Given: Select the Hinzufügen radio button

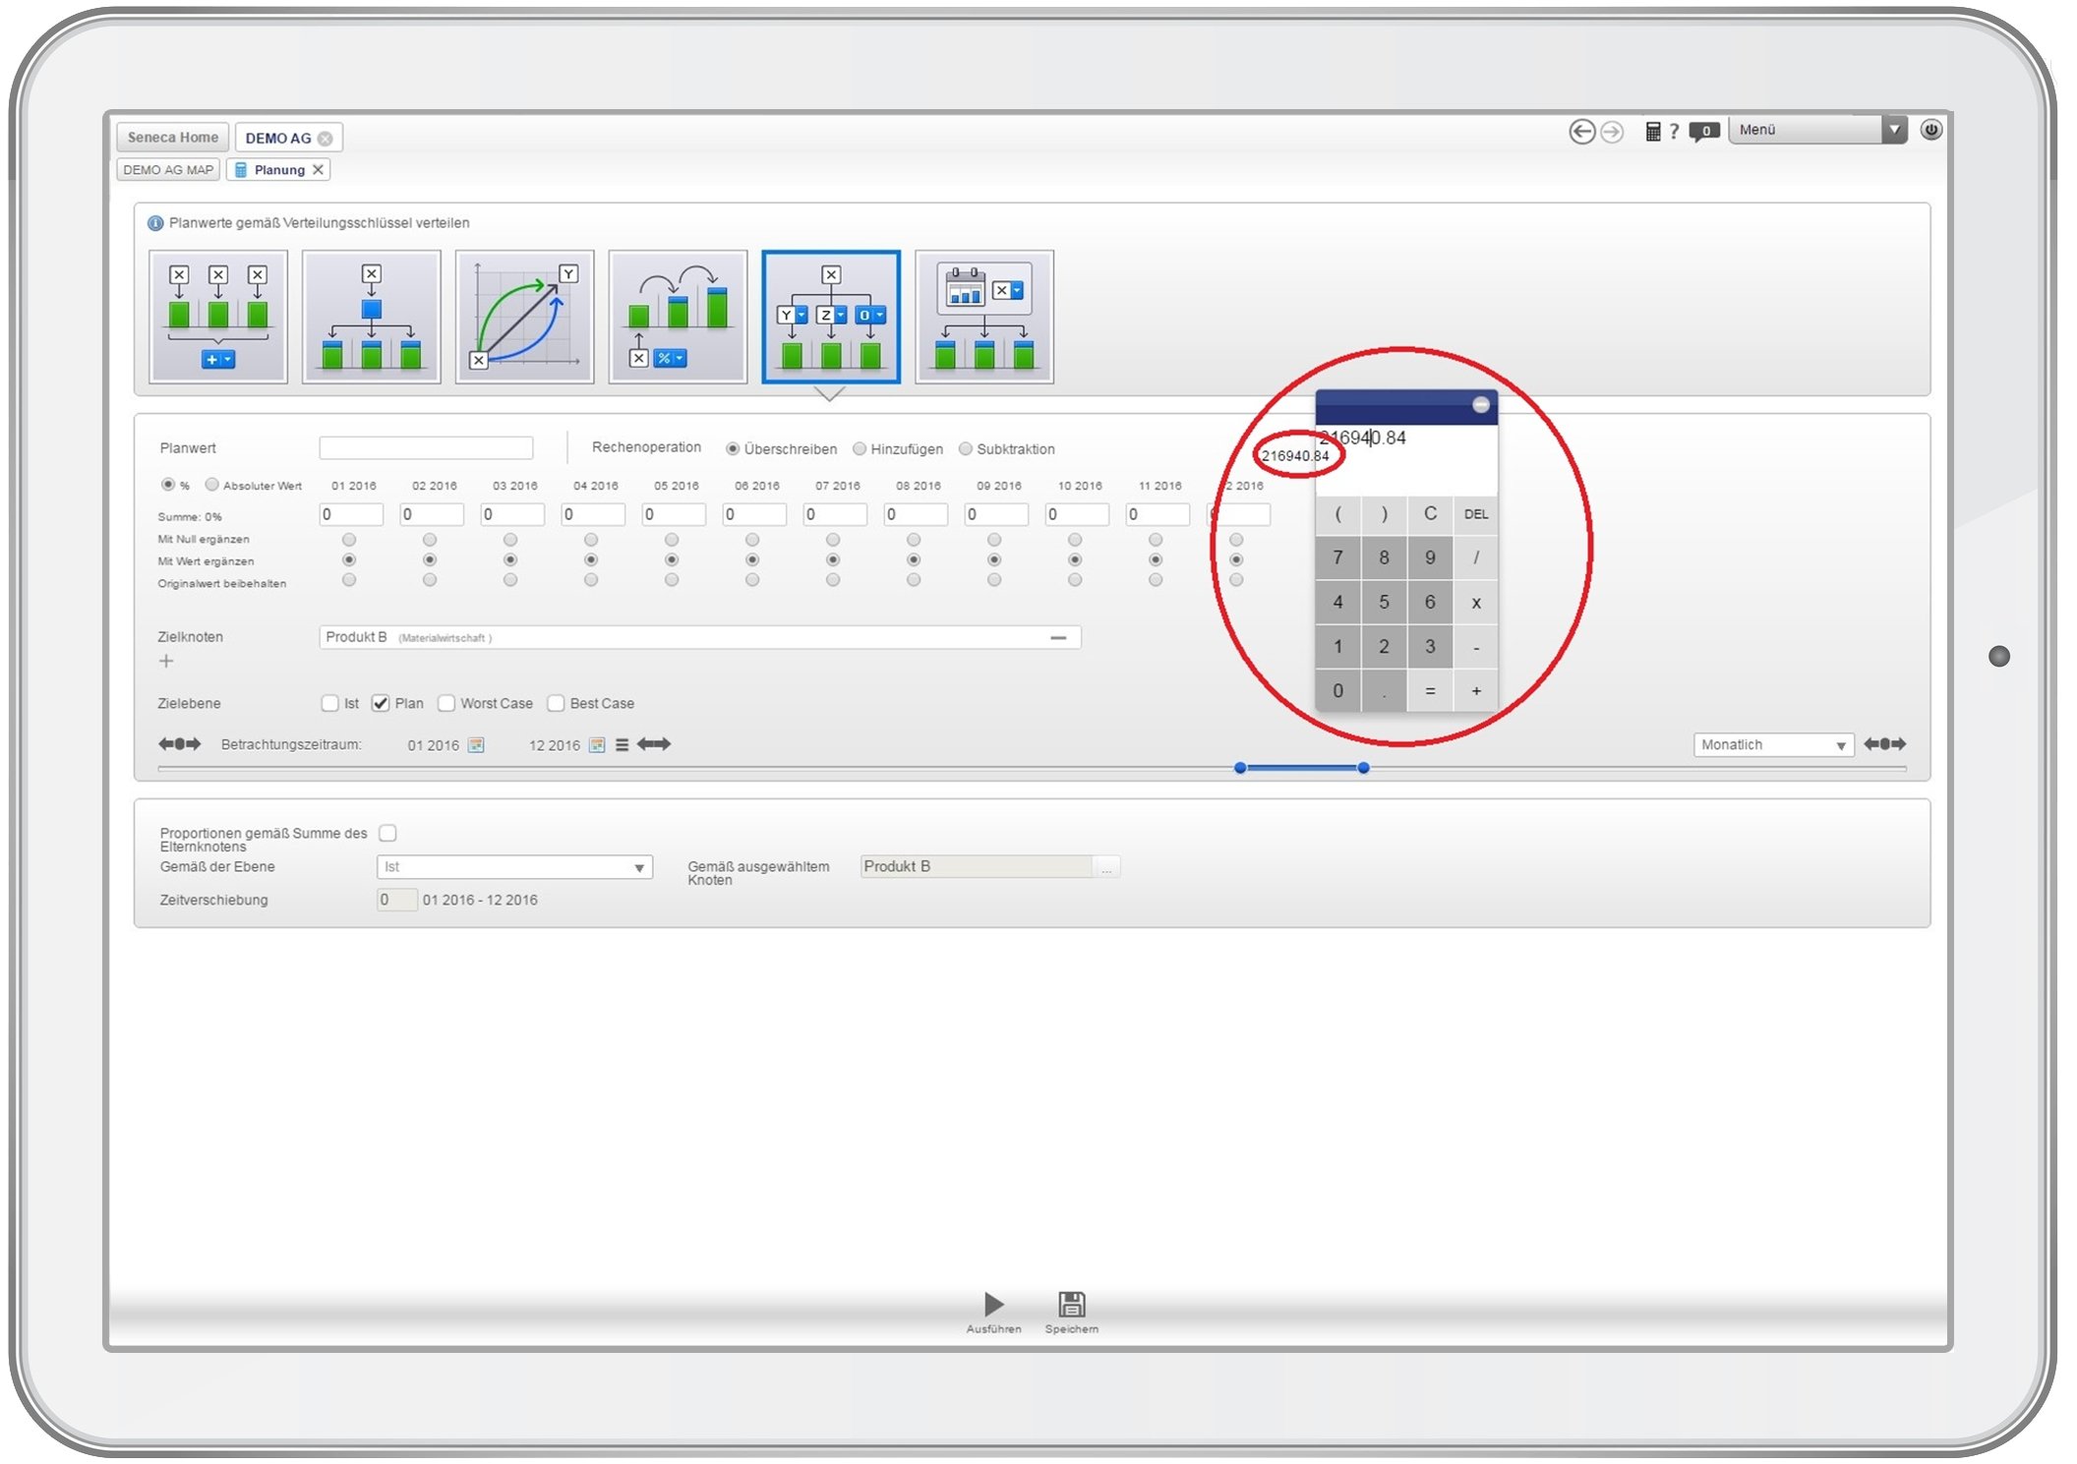Looking at the screenshot, I should click(860, 449).
